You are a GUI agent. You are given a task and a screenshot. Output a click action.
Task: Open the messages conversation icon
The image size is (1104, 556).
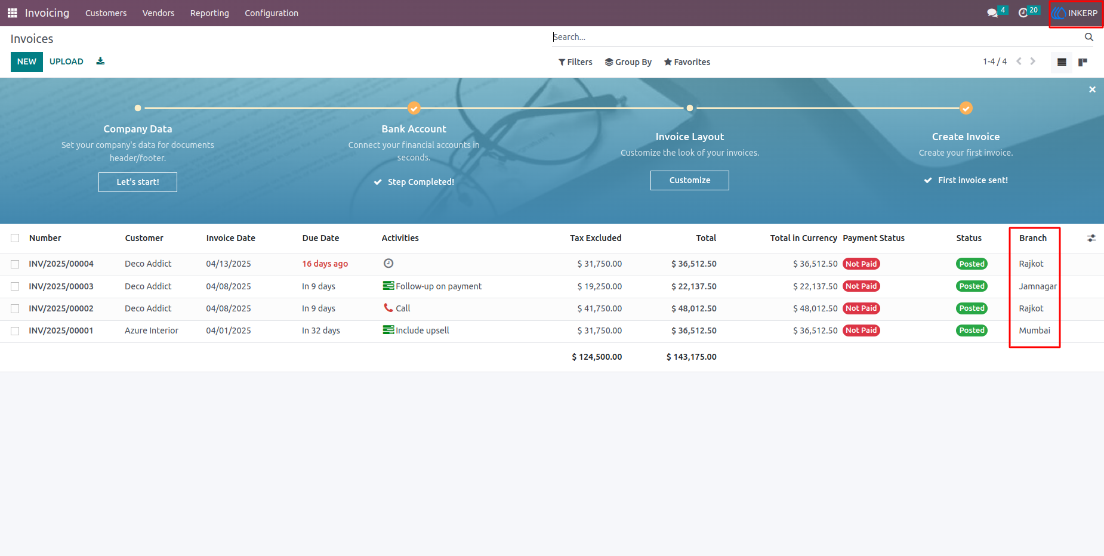click(992, 13)
